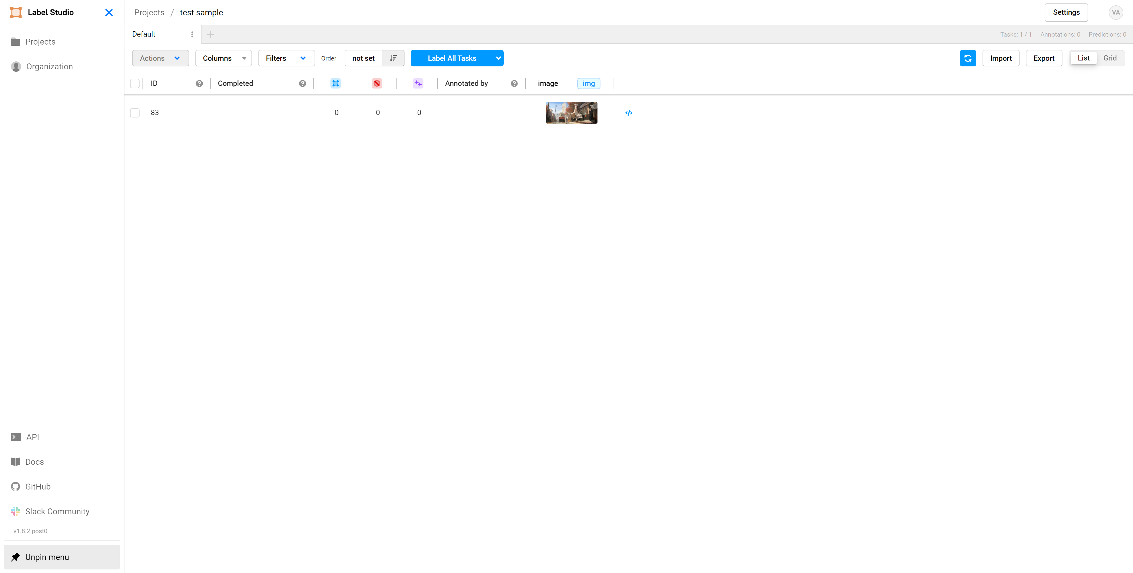The height and width of the screenshot is (573, 1133).
Task: Click the task 83 image thumbnail
Action: click(572, 112)
